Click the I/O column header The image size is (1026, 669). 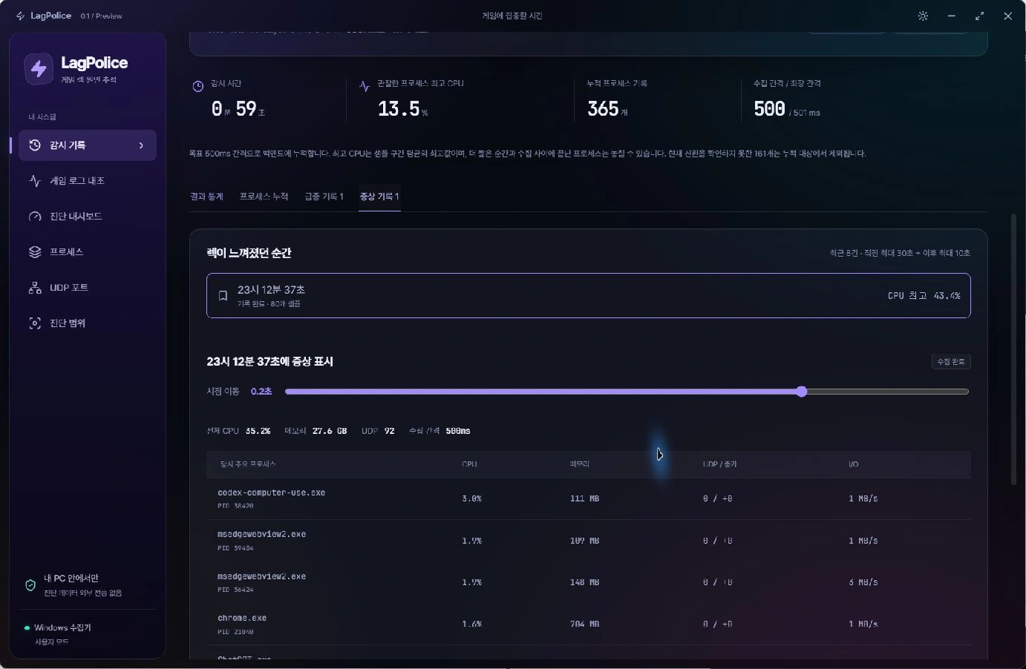point(853,464)
